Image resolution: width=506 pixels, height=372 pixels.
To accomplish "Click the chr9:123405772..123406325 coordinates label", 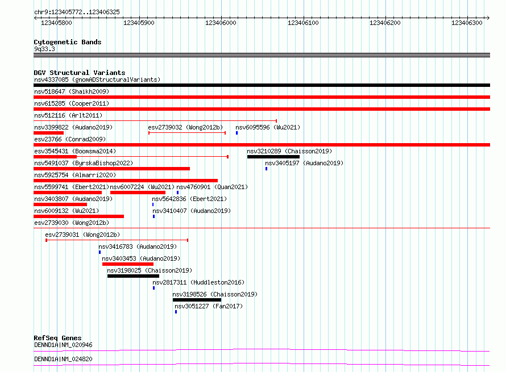I will (x=77, y=12).
